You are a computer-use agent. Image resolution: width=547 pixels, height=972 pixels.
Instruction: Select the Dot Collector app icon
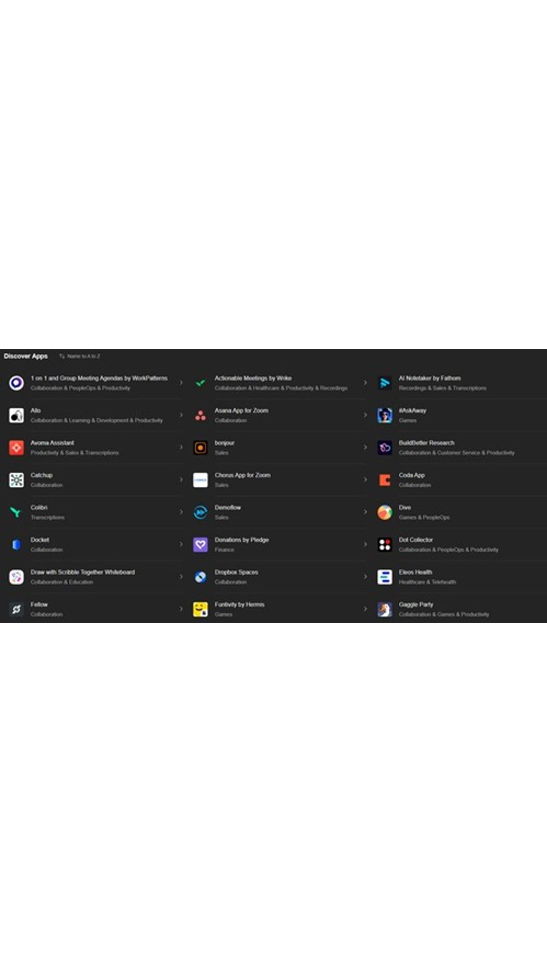pos(384,544)
